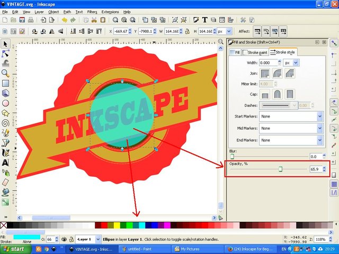Select the Spiral tool
The height and width of the screenshot is (254, 339).
5,123
